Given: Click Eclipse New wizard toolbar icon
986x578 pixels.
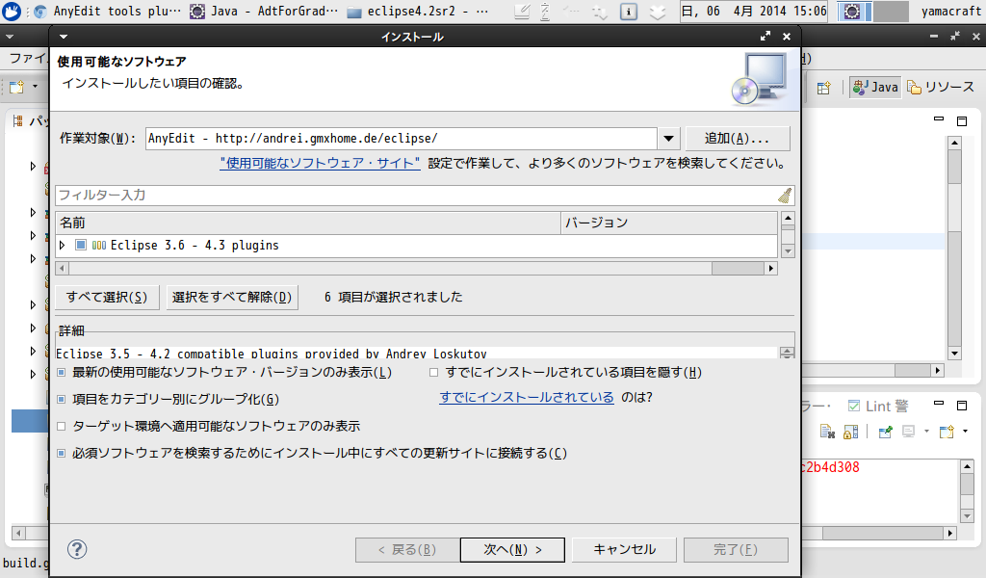Looking at the screenshot, I should [16, 87].
